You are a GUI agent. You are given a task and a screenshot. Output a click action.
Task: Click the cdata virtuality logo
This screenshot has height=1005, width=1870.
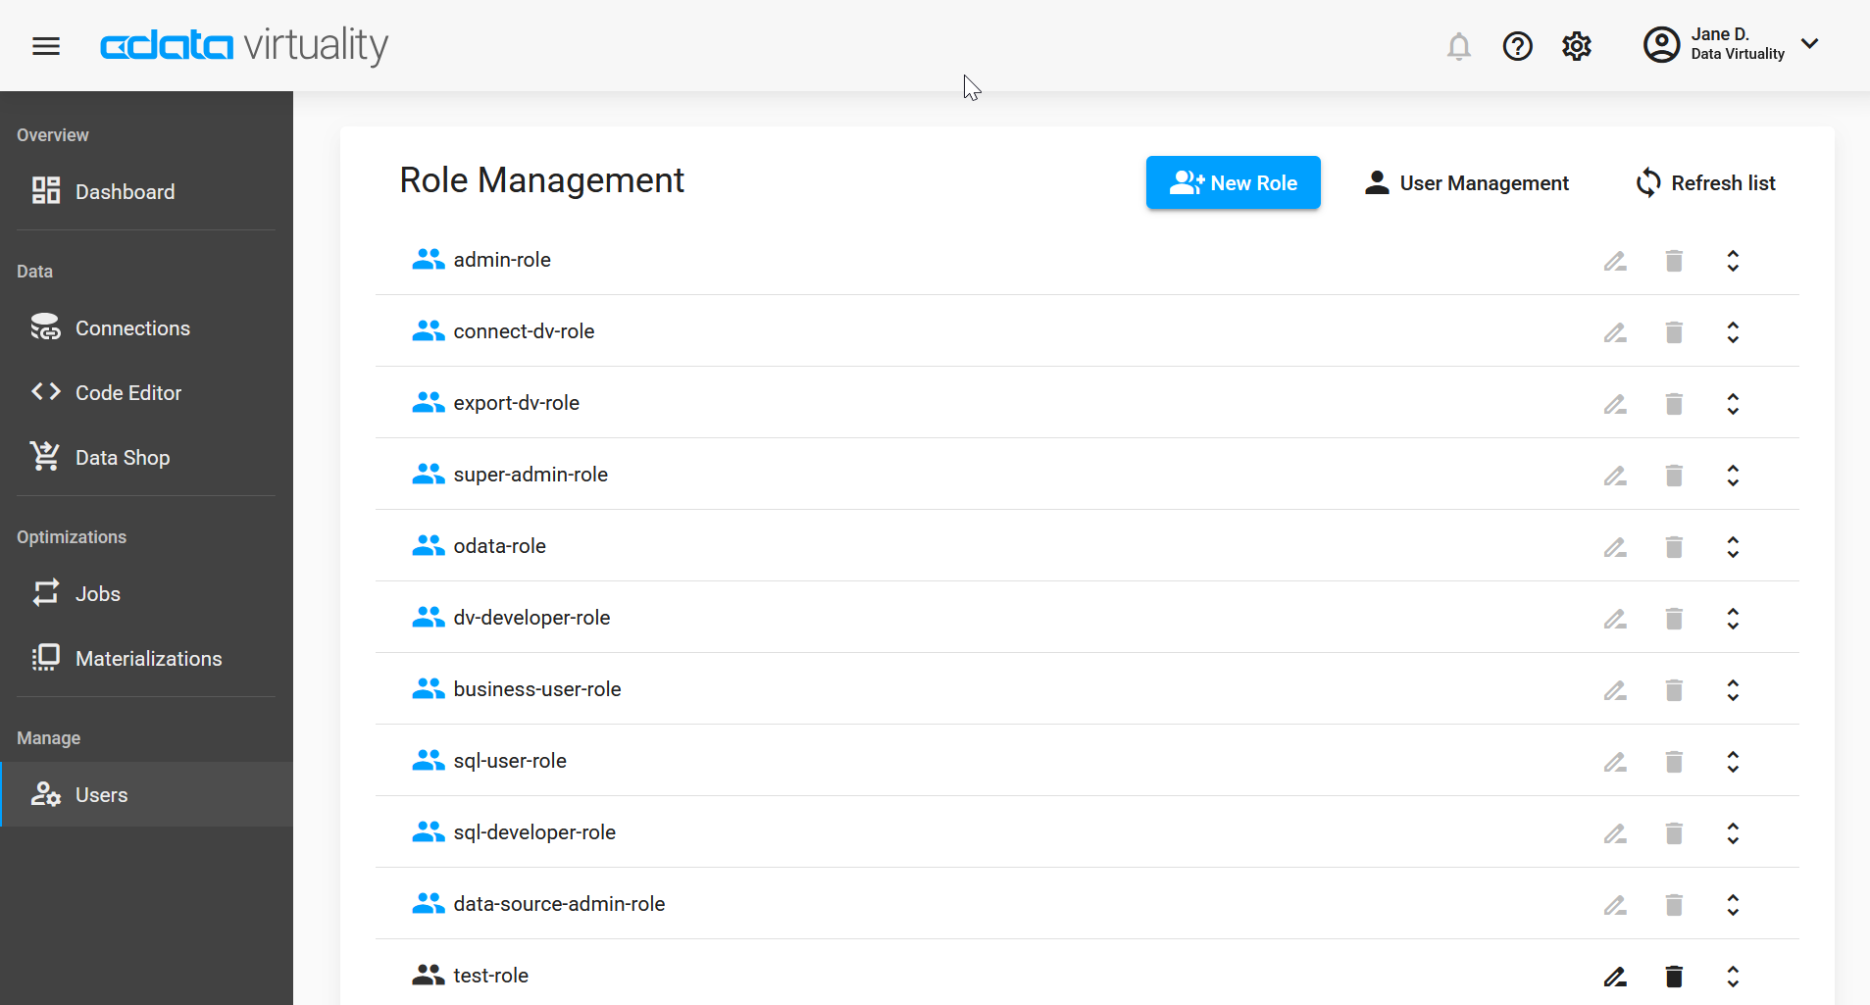(242, 46)
